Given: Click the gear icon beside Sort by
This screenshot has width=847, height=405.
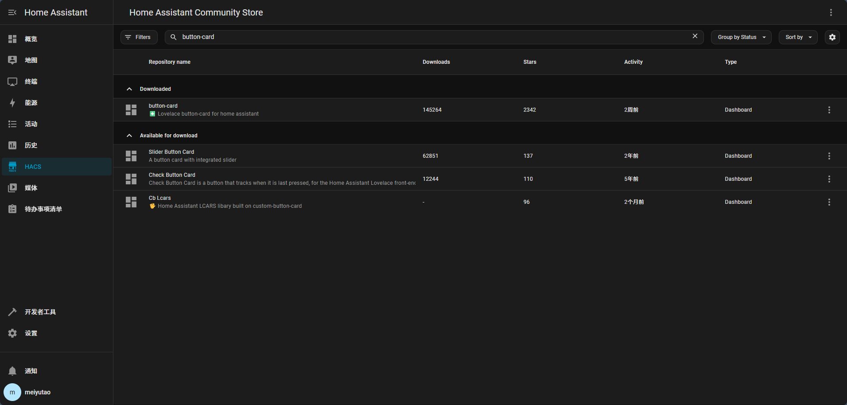Looking at the screenshot, I should coord(832,37).
